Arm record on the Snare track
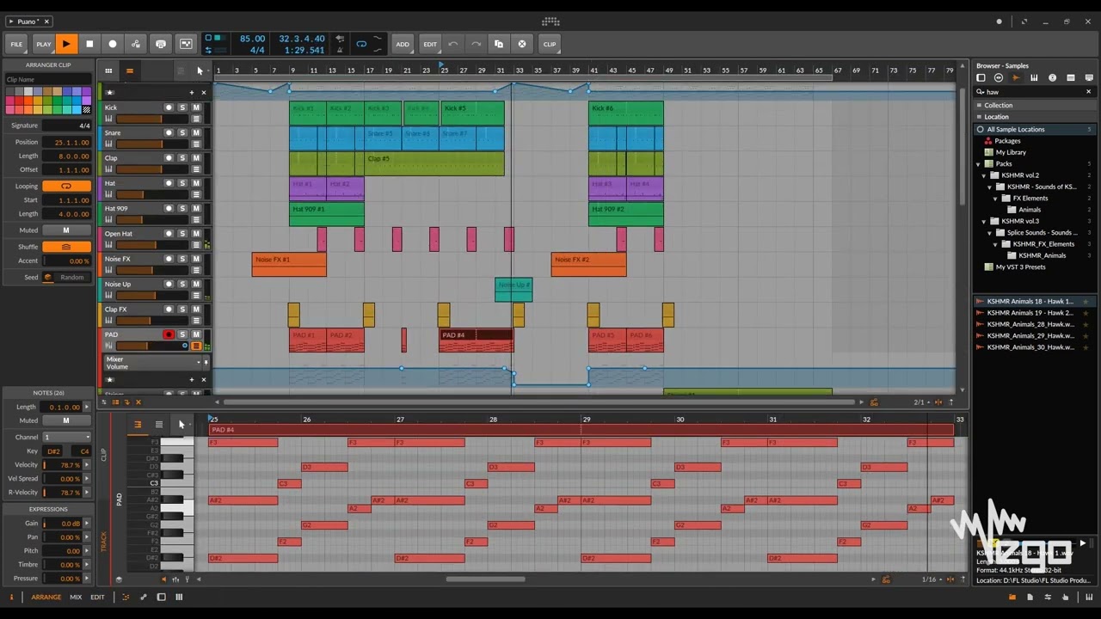Image resolution: width=1101 pixels, height=619 pixels. [169, 132]
